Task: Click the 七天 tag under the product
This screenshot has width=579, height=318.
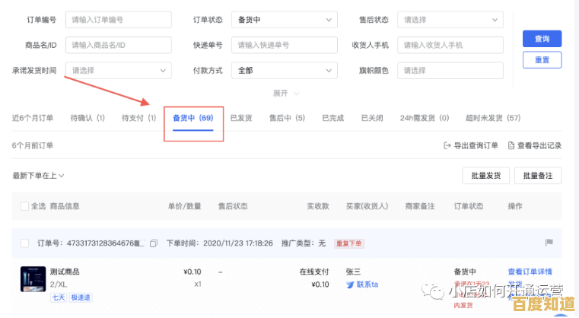Action: tap(59, 297)
